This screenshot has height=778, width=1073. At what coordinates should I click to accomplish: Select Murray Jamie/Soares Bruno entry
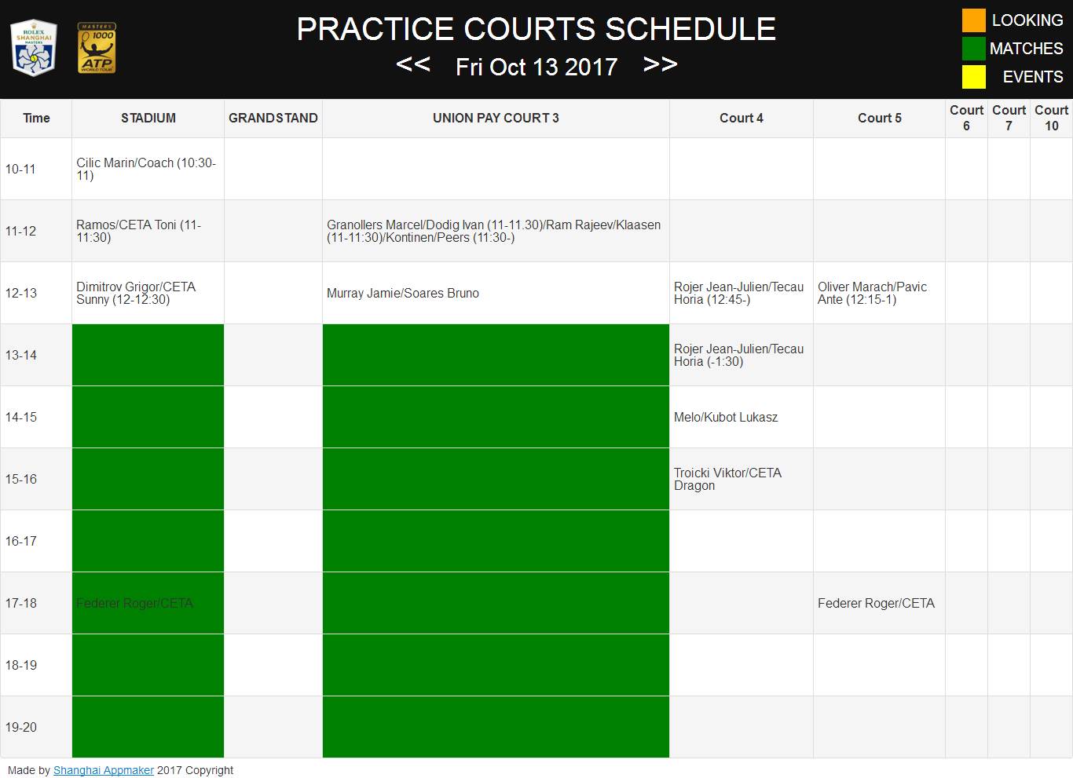(x=403, y=293)
